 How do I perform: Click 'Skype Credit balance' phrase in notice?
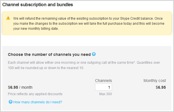point(137,19)
